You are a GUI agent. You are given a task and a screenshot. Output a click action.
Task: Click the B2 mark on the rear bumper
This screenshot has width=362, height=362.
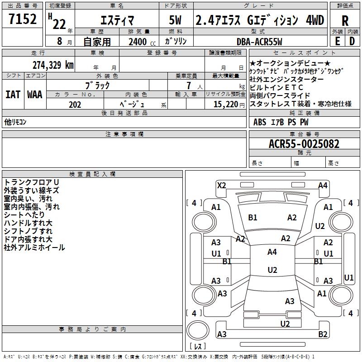tap(323, 334)
